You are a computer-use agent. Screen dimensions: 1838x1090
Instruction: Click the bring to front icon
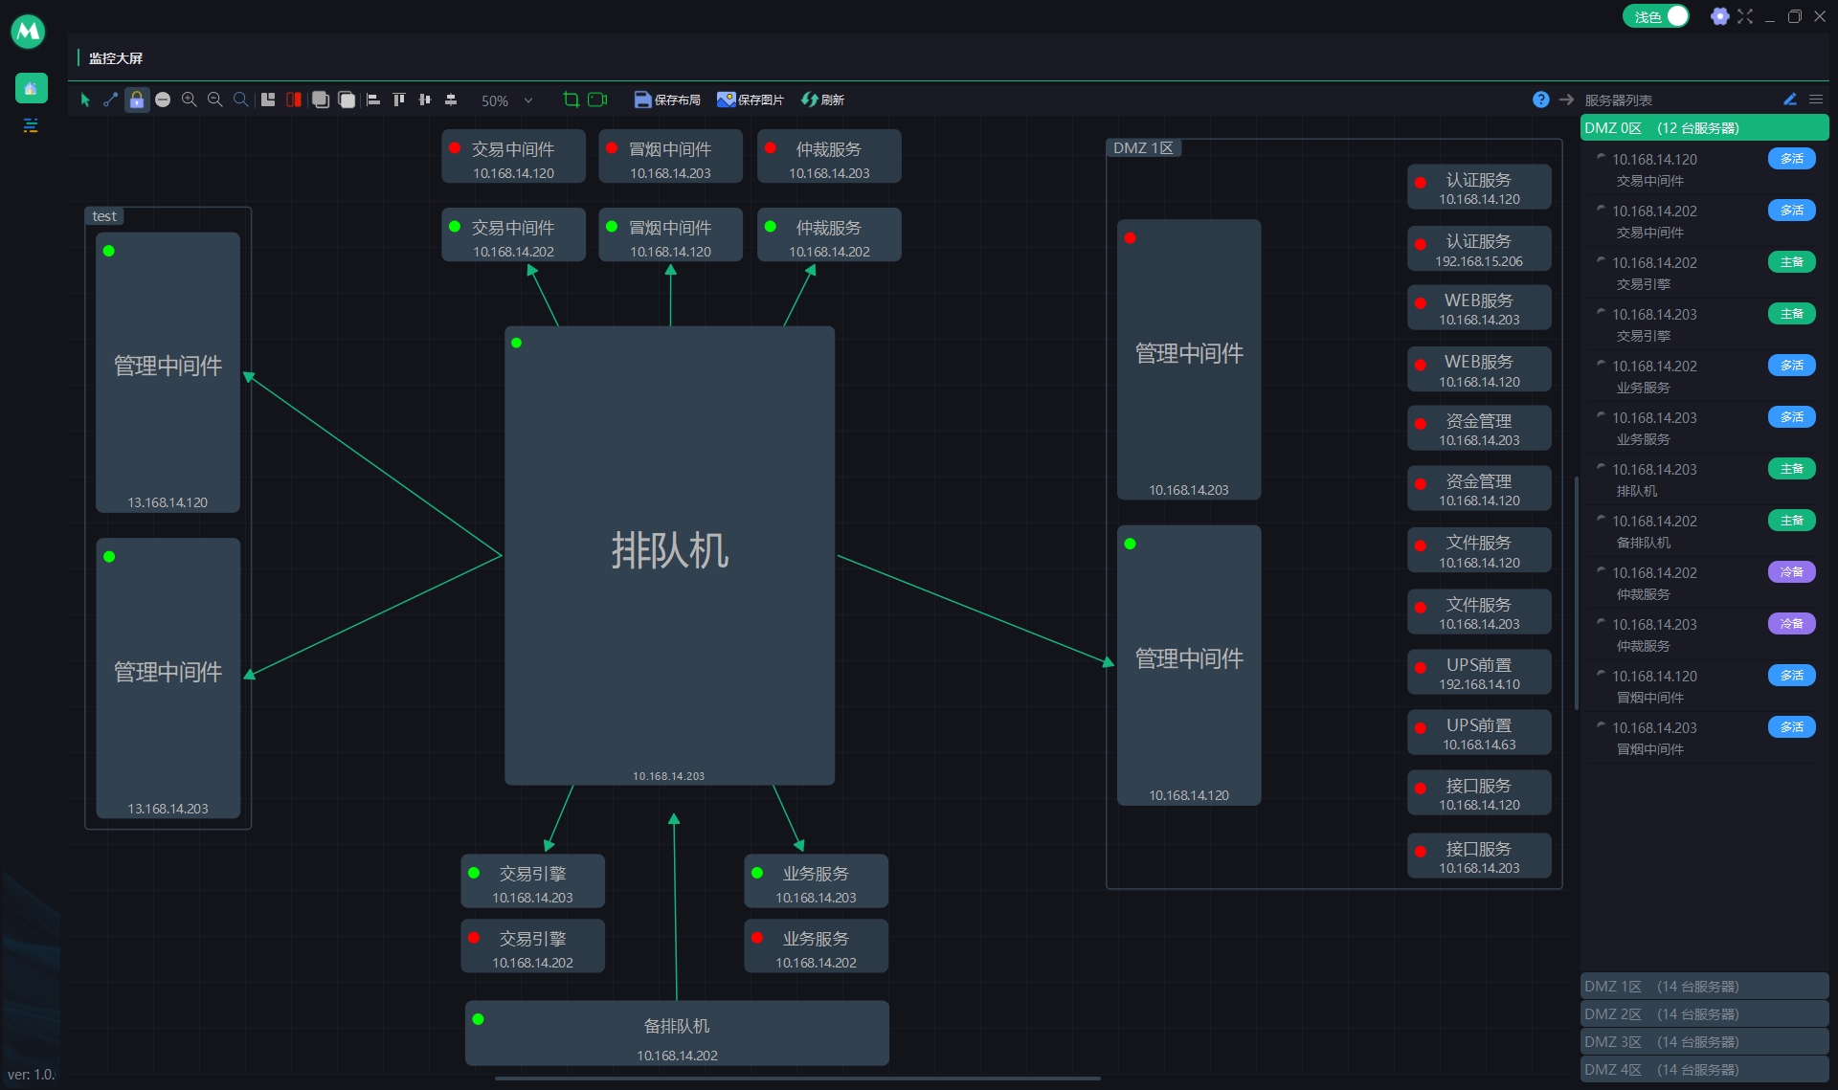pos(321,100)
